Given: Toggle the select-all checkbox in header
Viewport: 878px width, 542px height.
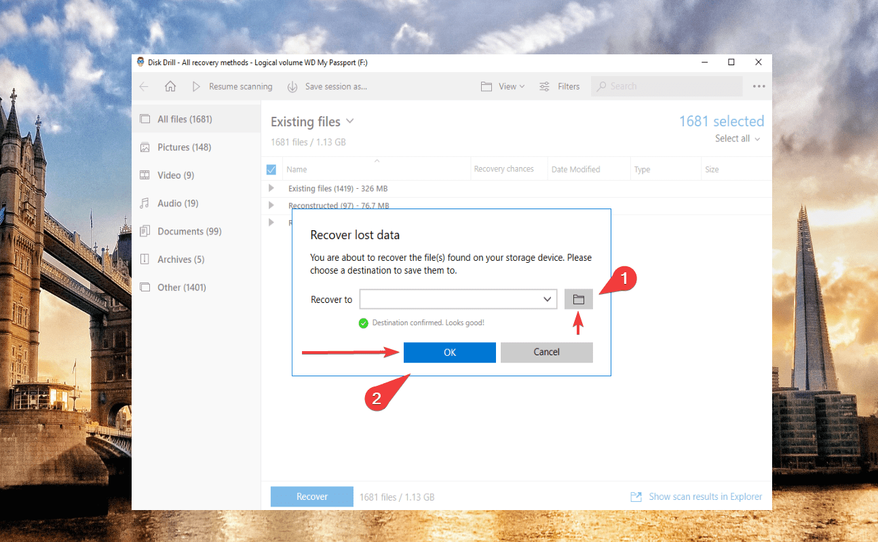Looking at the screenshot, I should (271, 169).
